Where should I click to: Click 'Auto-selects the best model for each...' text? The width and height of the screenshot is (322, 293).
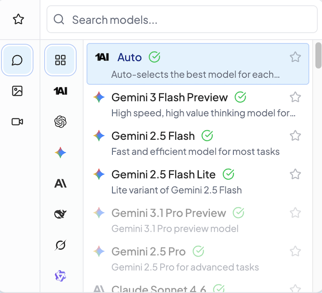(x=196, y=75)
